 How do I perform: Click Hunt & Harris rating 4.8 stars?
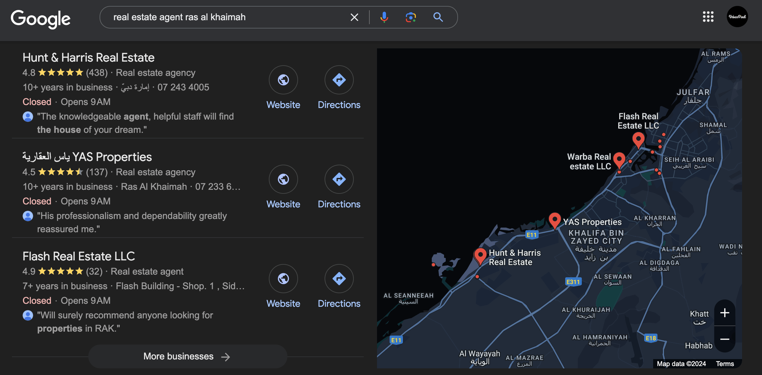point(53,73)
